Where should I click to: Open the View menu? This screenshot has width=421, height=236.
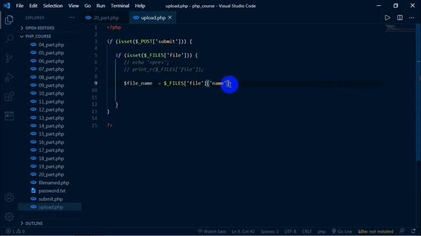(73, 6)
